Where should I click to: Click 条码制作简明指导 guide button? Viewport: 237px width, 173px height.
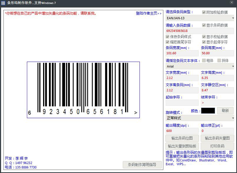pyautogui.click(x=142, y=165)
